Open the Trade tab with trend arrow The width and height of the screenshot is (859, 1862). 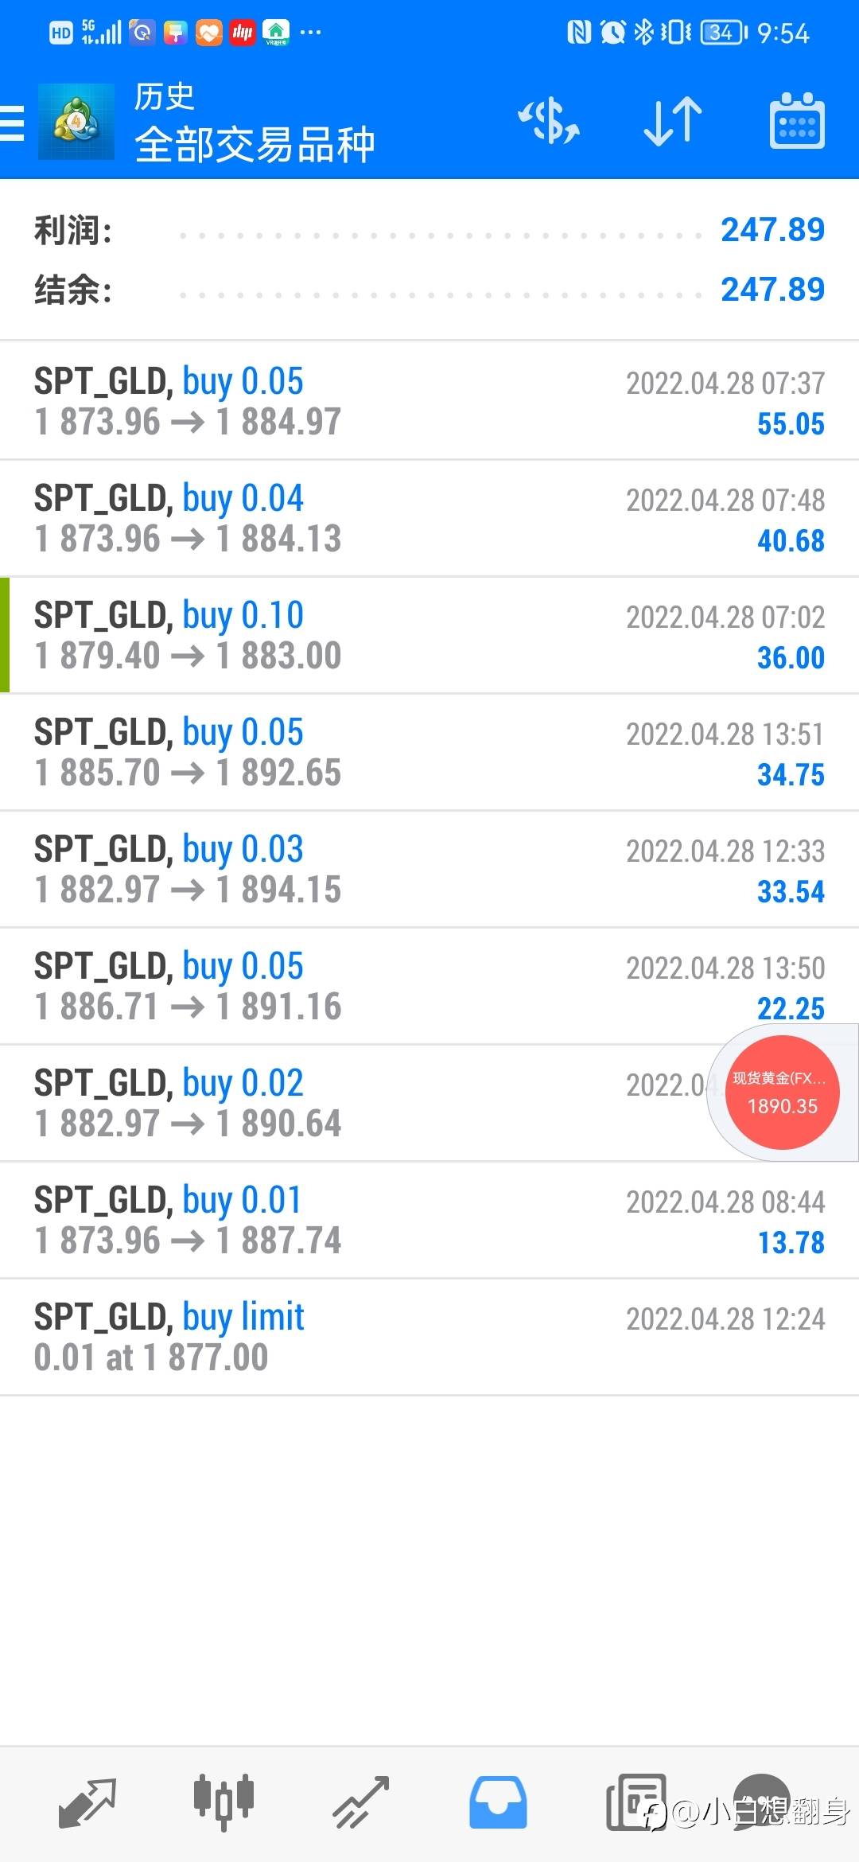361,1802
